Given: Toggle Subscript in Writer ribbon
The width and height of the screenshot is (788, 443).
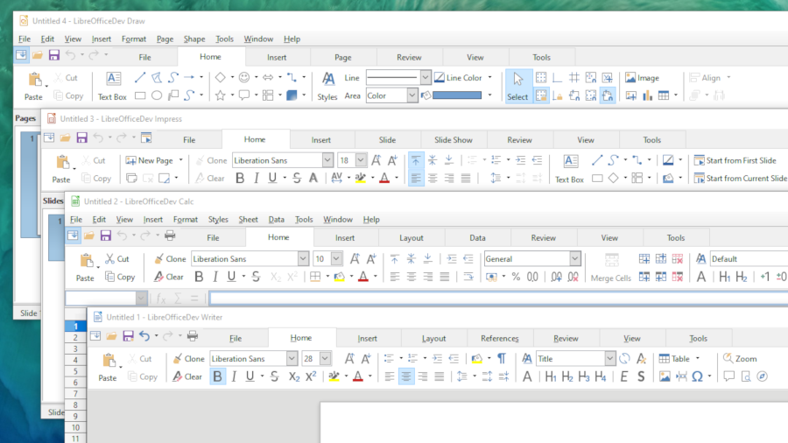Looking at the screenshot, I should coord(294,376).
